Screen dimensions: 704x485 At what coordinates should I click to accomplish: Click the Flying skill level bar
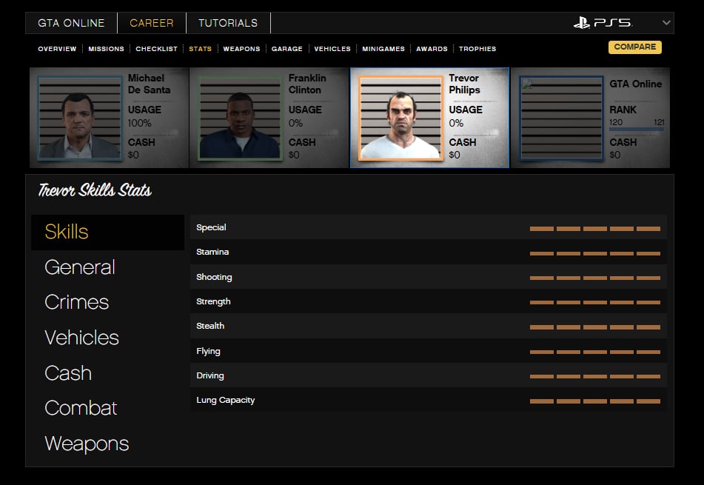point(595,352)
